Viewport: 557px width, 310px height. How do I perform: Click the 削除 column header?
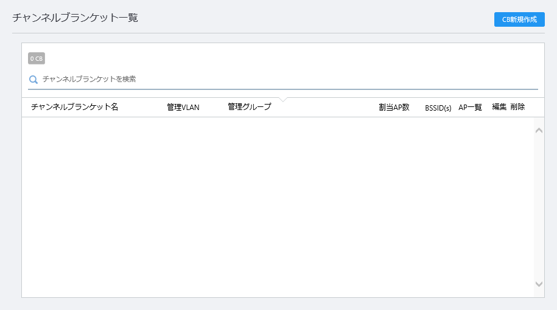point(517,107)
